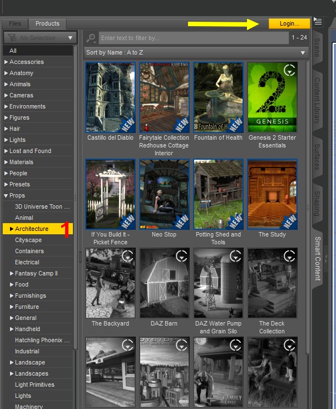Open Neo Stop product thumbnail
The height and width of the screenshot is (409, 336).
click(164, 194)
